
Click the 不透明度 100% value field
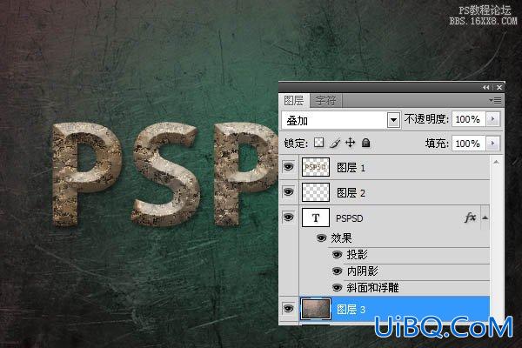pos(469,119)
